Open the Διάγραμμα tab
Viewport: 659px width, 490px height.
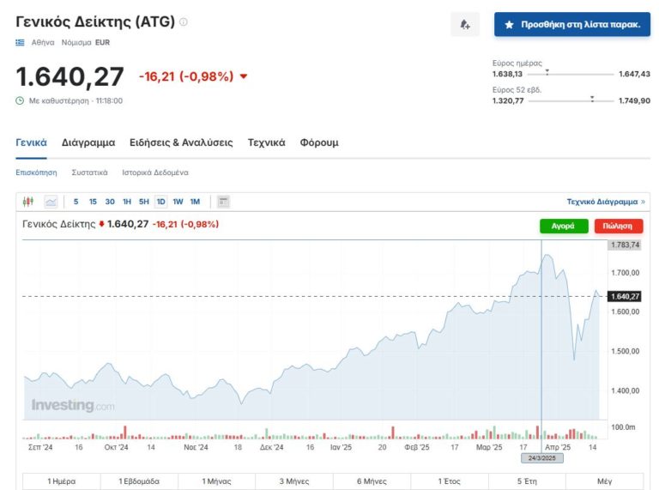point(88,142)
